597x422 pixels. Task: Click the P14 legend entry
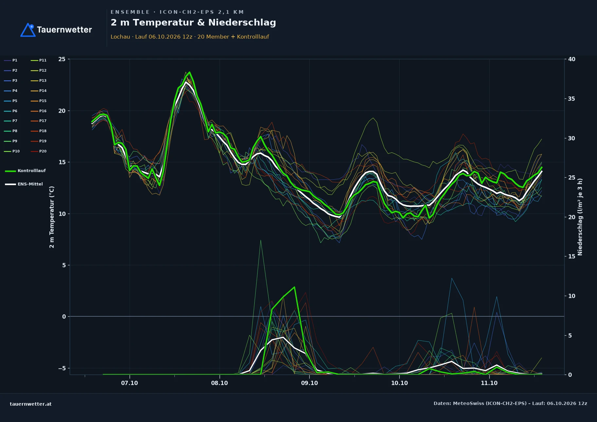(x=39, y=91)
